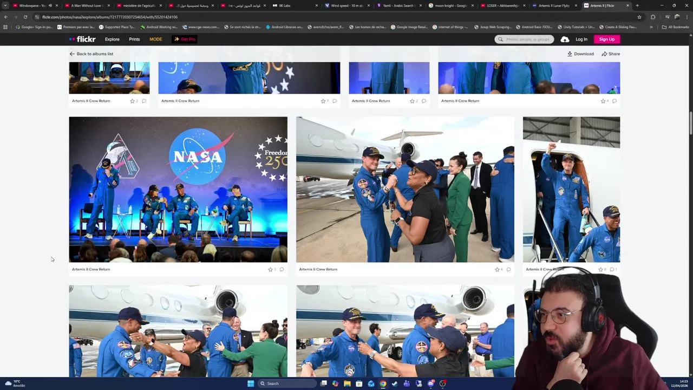Expand the All Bookmarks folder
693x390 pixels.
(x=676, y=27)
